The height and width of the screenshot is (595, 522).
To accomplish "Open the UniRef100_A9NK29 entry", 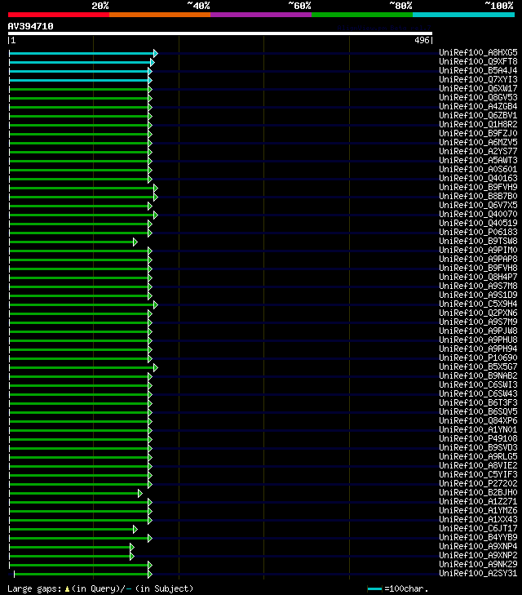I will pos(478,564).
